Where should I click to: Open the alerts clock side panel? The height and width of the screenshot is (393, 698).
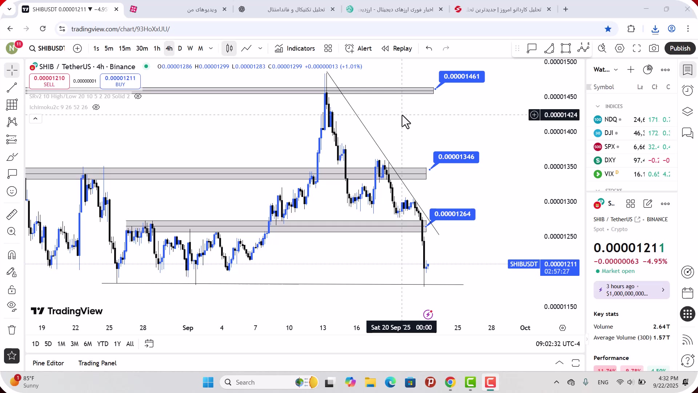tap(687, 91)
